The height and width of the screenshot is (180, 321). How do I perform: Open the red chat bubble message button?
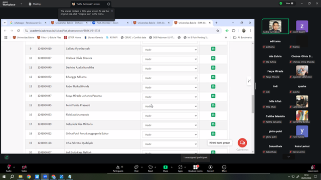pyautogui.click(x=242, y=142)
